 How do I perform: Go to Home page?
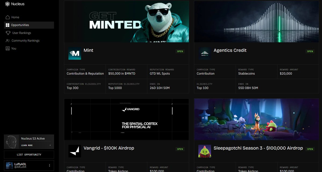click(29, 17)
